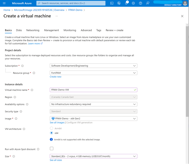Click the scrollbar up arrow

click(187, 25)
